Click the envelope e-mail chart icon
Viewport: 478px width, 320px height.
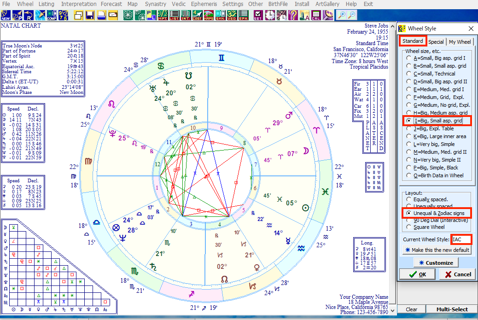coord(113,15)
